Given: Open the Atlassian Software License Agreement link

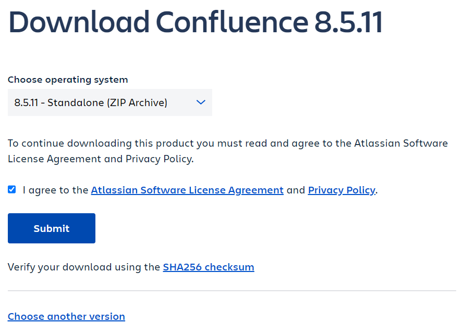Looking at the screenshot, I should pyautogui.click(x=187, y=190).
